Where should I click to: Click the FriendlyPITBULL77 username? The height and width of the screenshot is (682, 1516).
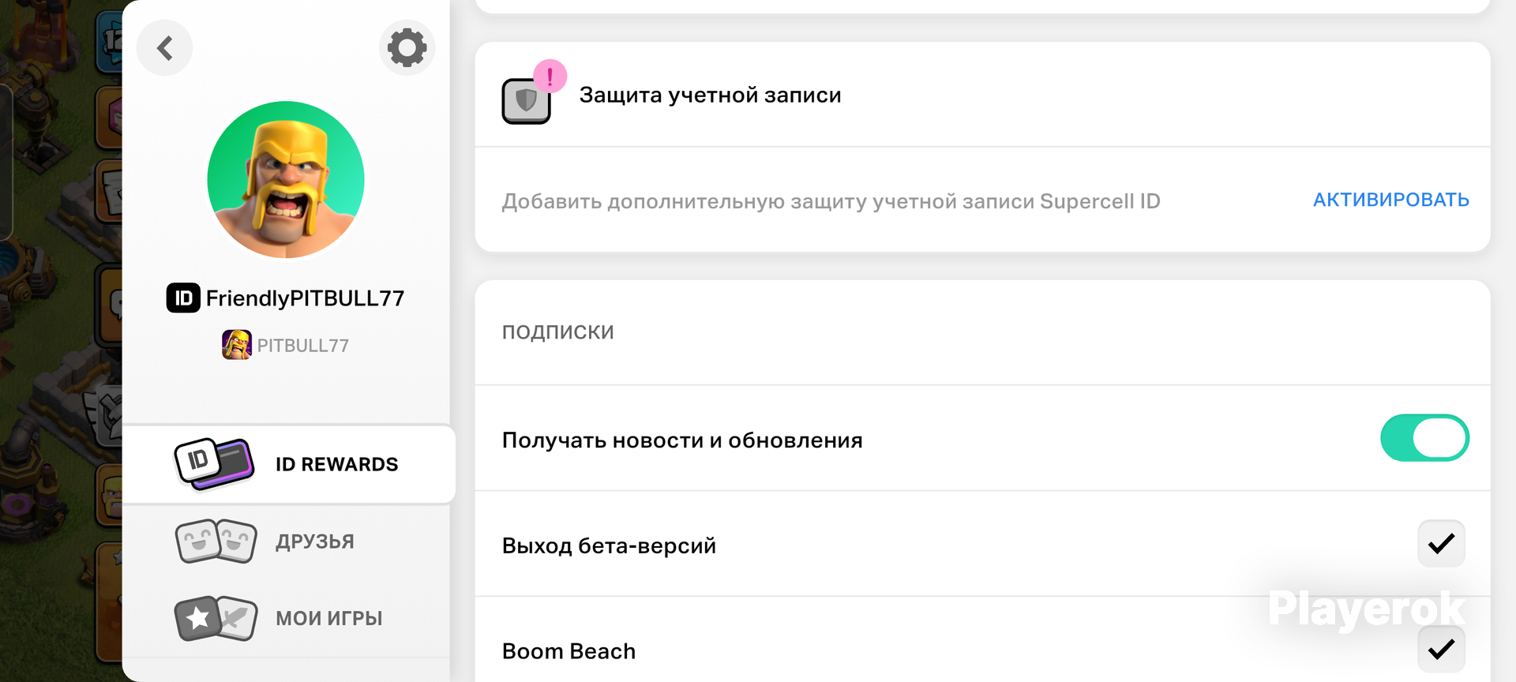(305, 298)
